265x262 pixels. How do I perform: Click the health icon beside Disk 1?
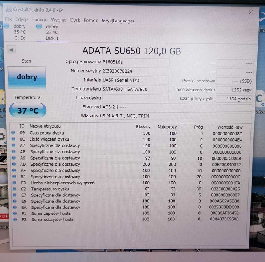[x=39, y=26]
